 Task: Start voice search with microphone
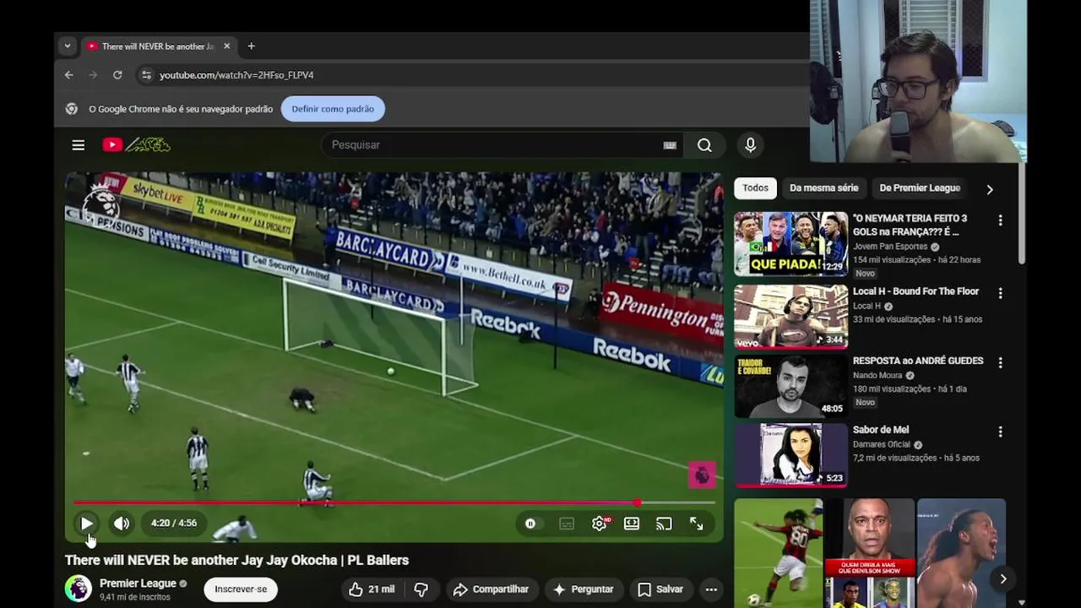pos(750,145)
